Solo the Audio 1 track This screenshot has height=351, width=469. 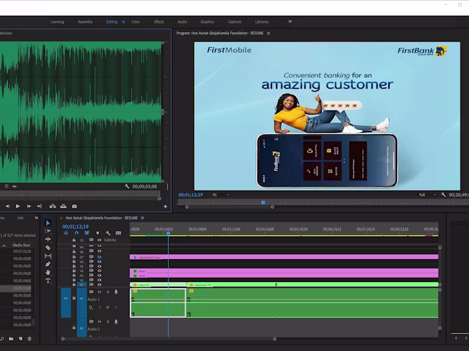pos(107,291)
